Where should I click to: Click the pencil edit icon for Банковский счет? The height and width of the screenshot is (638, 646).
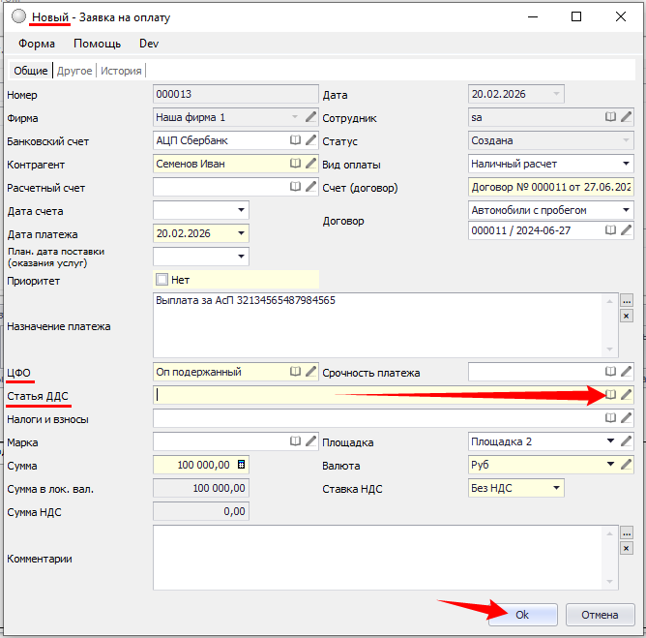point(310,140)
